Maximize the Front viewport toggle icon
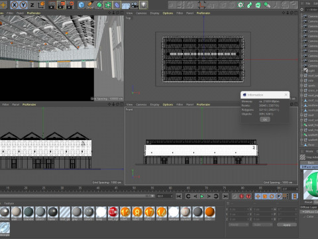 pos(295,104)
